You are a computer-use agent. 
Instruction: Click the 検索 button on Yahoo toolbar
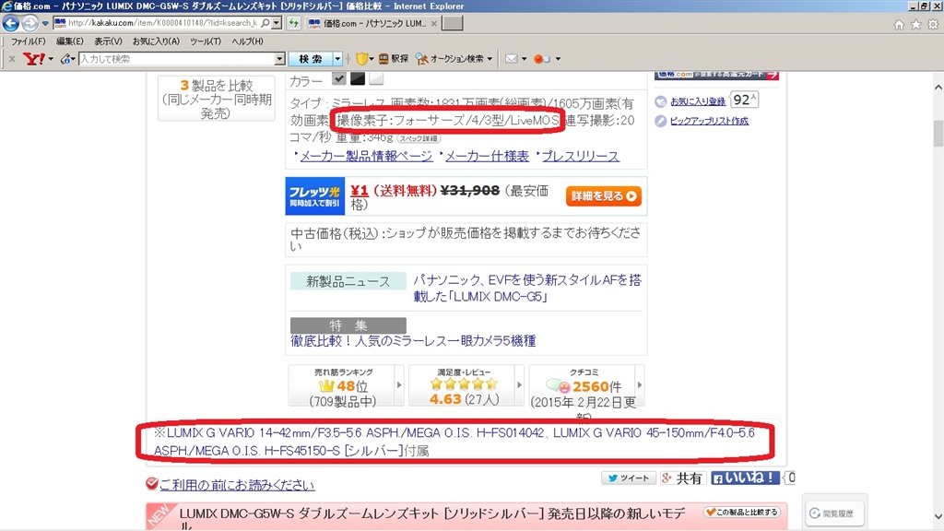[311, 58]
